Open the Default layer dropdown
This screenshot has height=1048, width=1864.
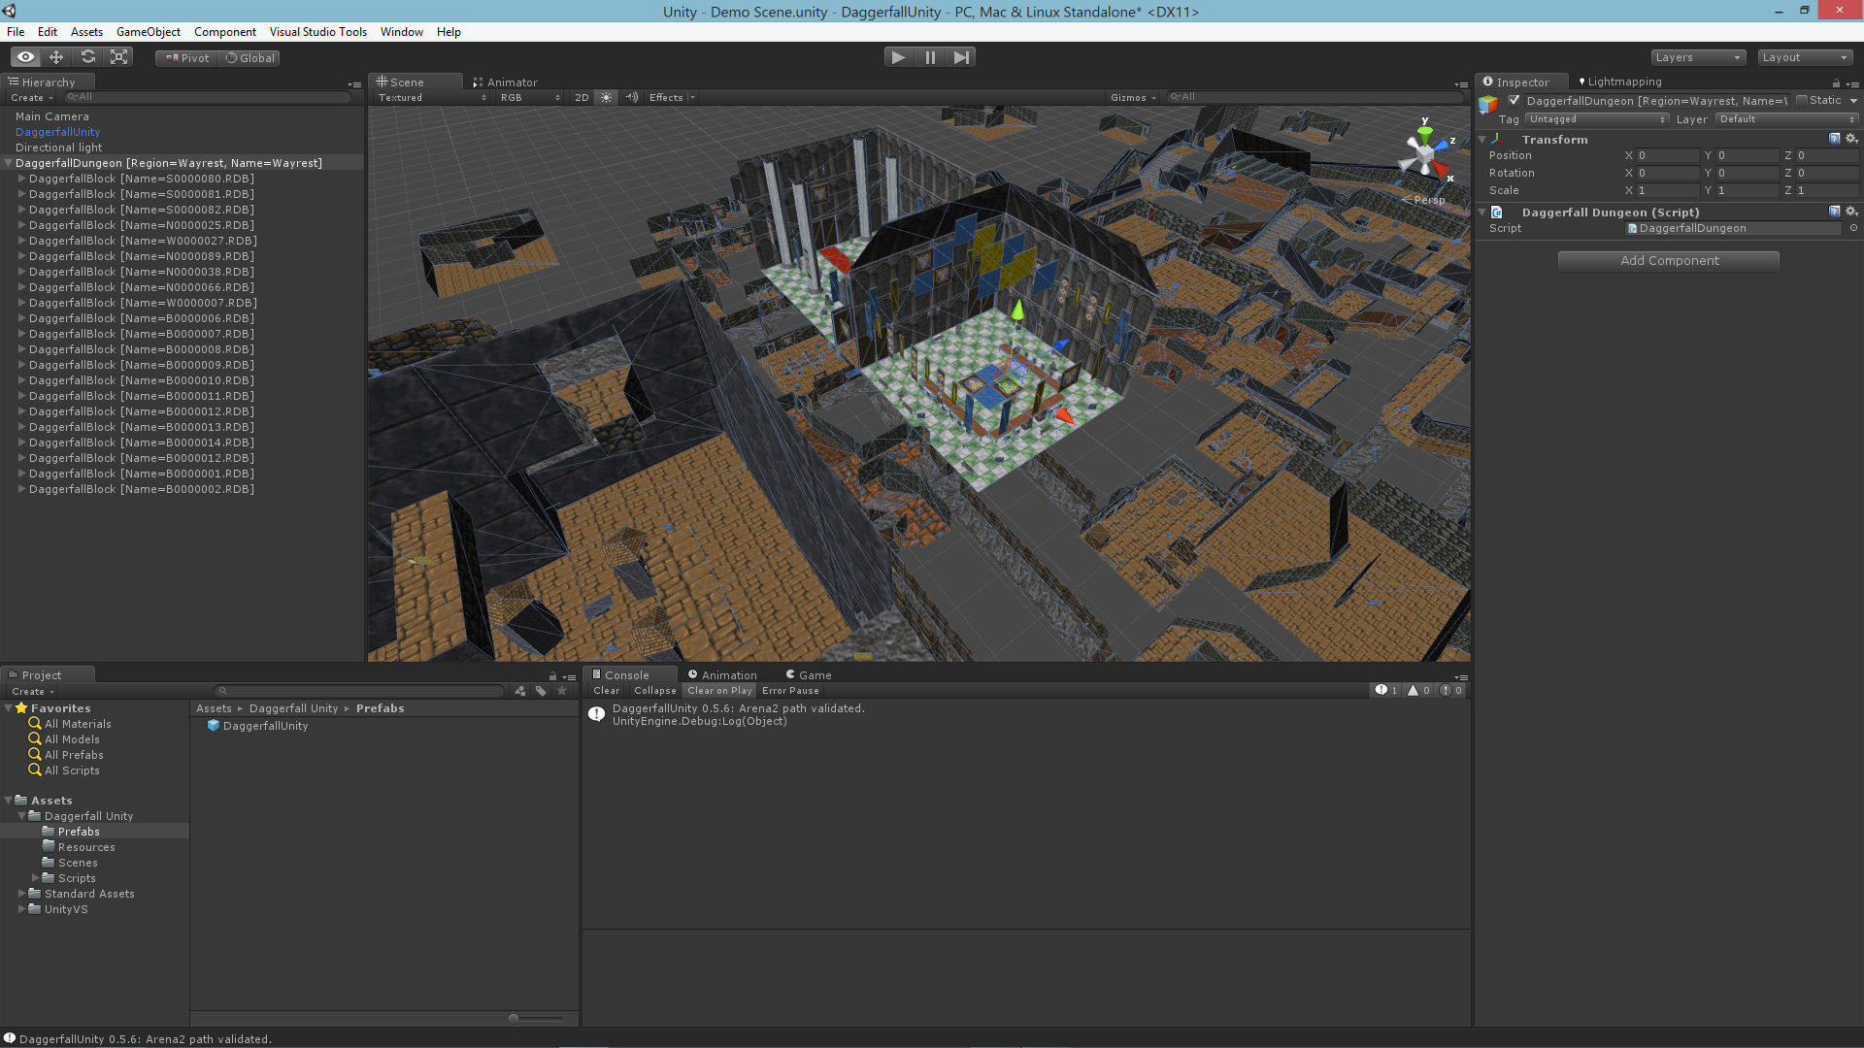tap(1786, 119)
